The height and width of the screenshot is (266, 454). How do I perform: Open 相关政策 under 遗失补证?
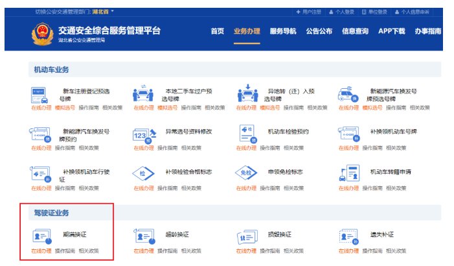pos(396,251)
